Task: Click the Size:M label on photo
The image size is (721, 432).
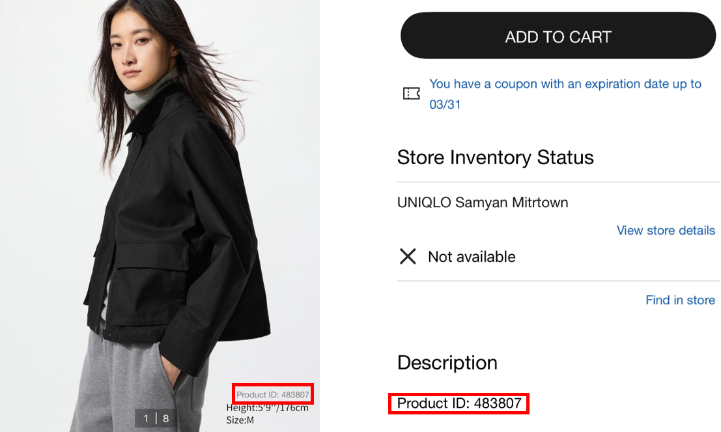Action: click(240, 420)
